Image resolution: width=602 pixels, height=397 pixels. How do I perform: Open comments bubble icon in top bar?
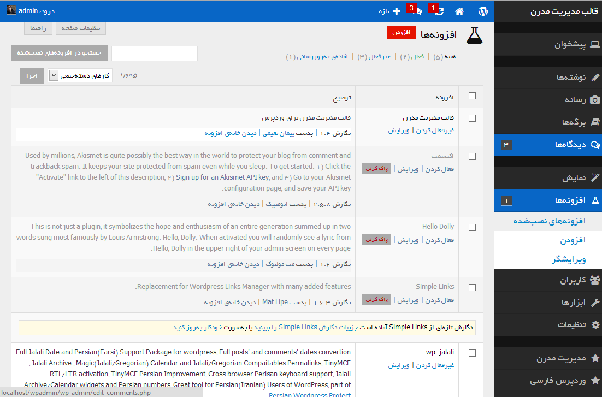418,11
